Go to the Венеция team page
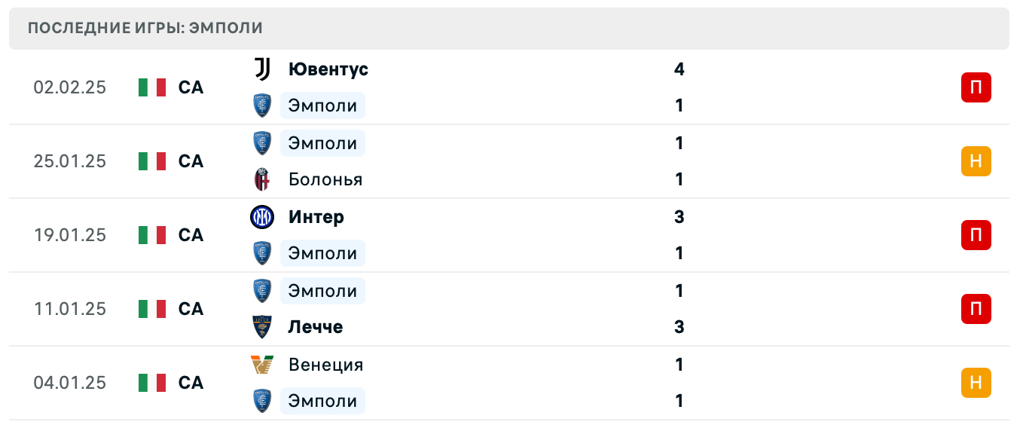1023x428 pixels. (326, 365)
